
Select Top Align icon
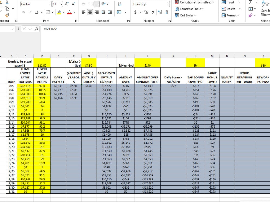83,4
